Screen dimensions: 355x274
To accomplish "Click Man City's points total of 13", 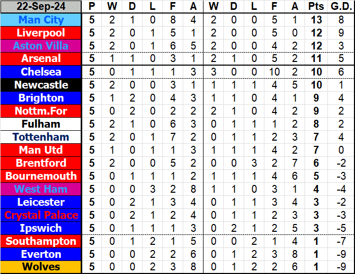I will tap(315, 20).
